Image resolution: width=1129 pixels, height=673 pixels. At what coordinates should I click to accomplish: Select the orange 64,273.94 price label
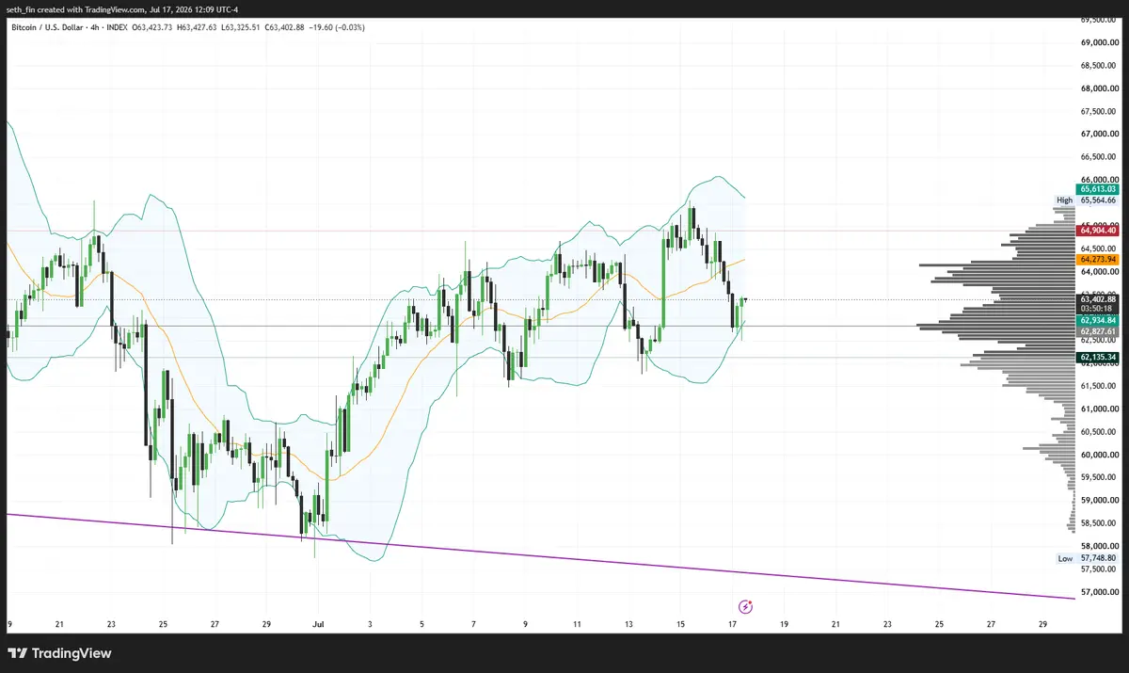point(1097,258)
